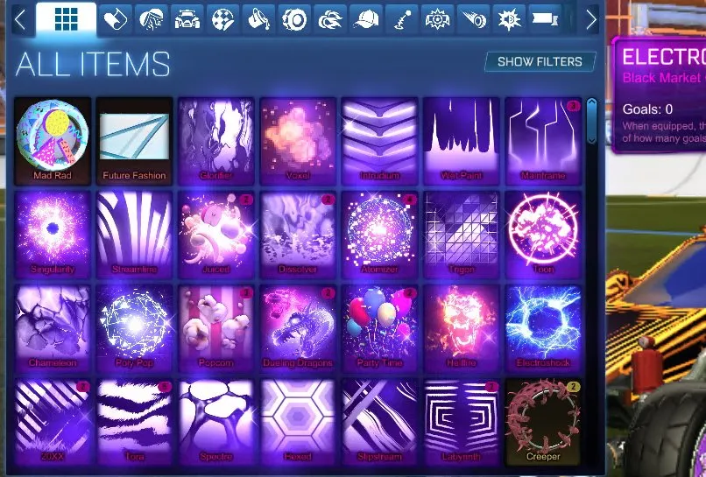The width and height of the screenshot is (706, 477).
Task: Open the Blueprints category tab
Action: click(x=116, y=20)
